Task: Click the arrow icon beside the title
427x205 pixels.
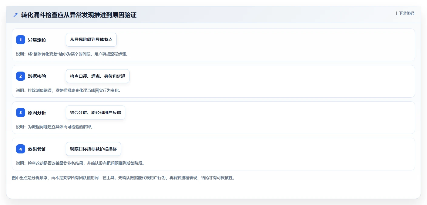Action: (15, 15)
